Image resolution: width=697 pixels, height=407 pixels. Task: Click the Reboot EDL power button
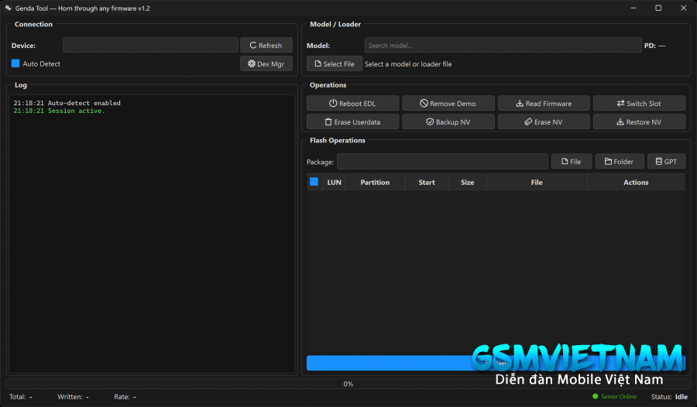point(353,104)
